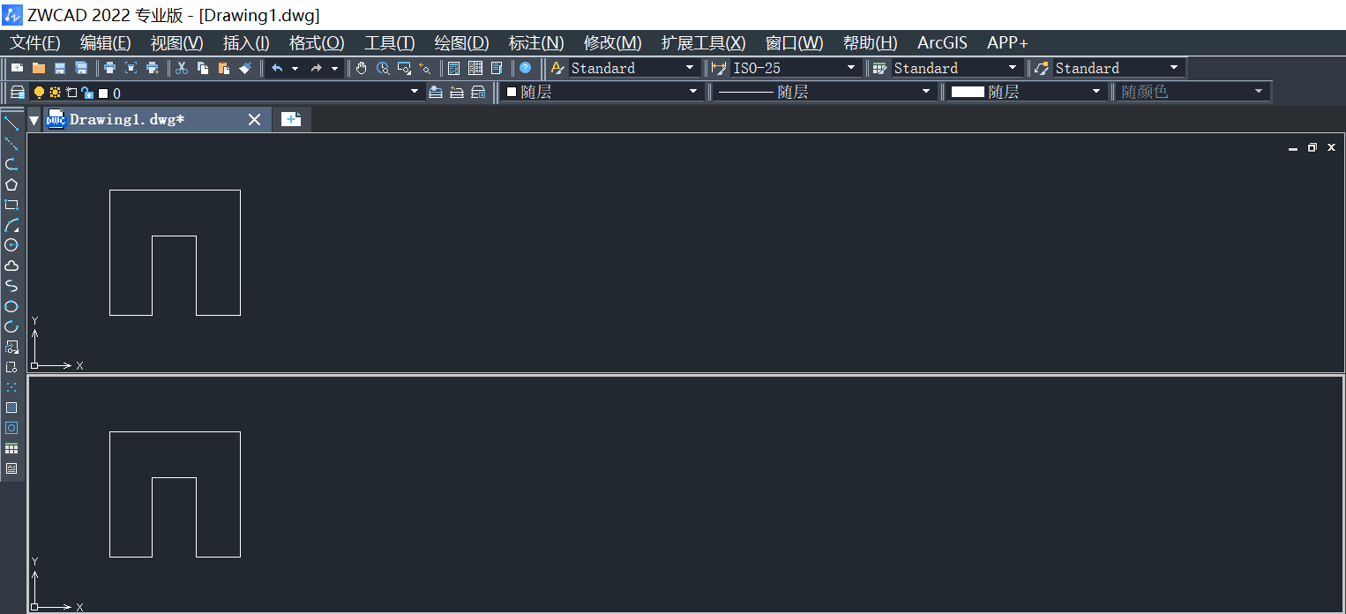This screenshot has width=1346, height=614.
Task: Toggle layer 0 lock padlock icon
Action: click(86, 93)
